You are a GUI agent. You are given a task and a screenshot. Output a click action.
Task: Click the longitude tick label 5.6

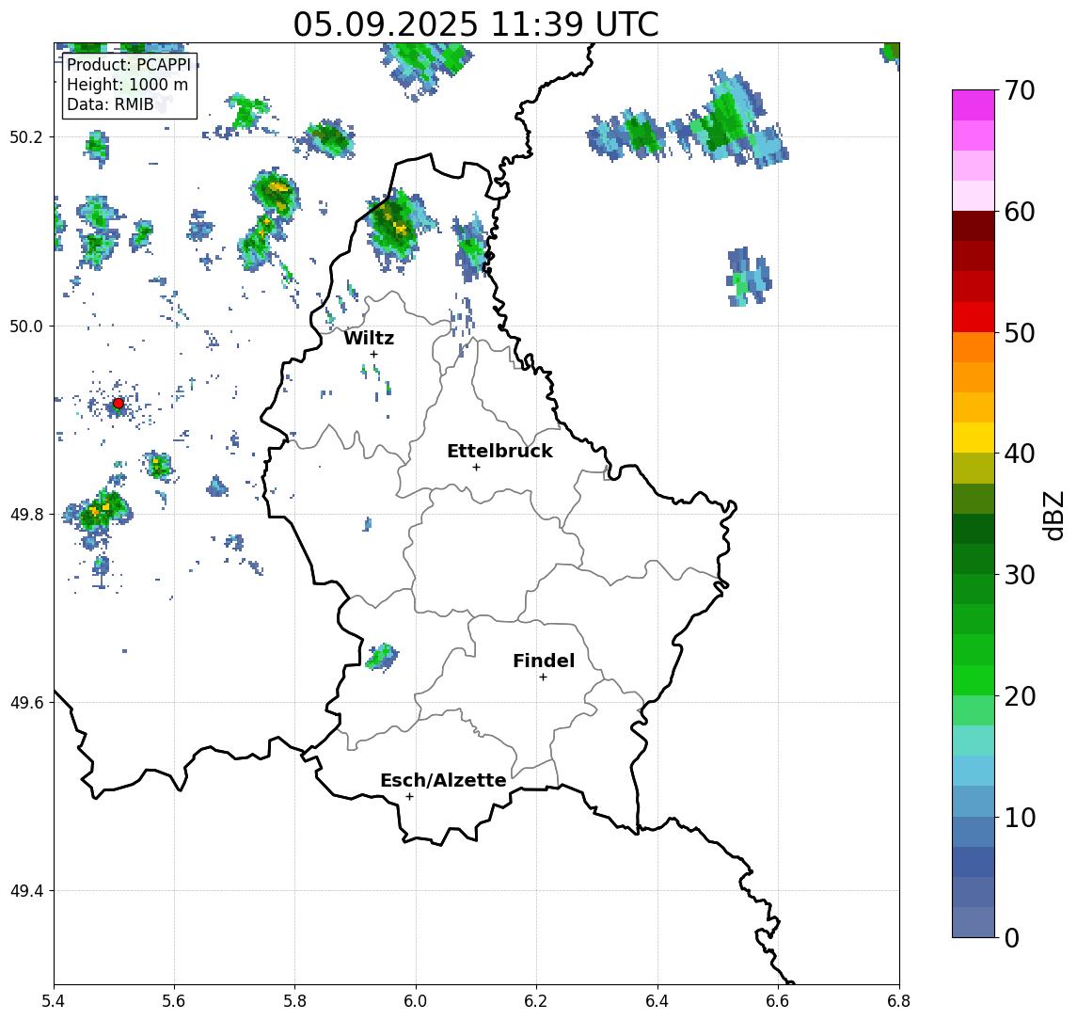pos(174,1001)
